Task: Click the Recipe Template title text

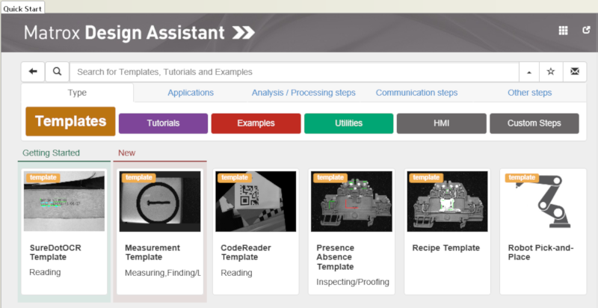Action: (x=446, y=247)
